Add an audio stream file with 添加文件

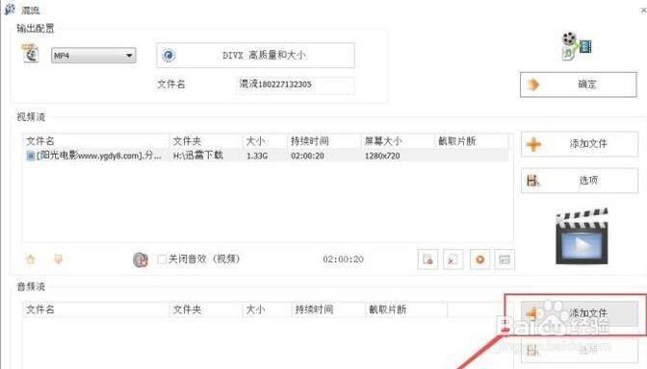click(580, 313)
